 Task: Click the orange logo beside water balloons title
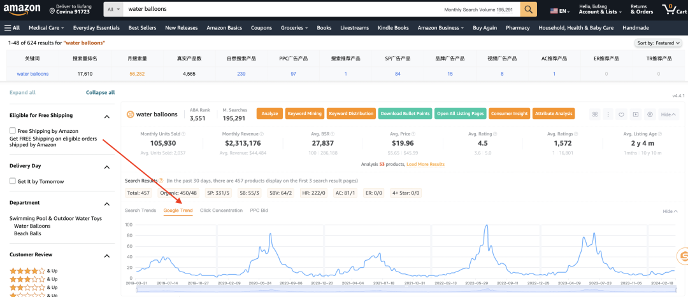point(130,114)
